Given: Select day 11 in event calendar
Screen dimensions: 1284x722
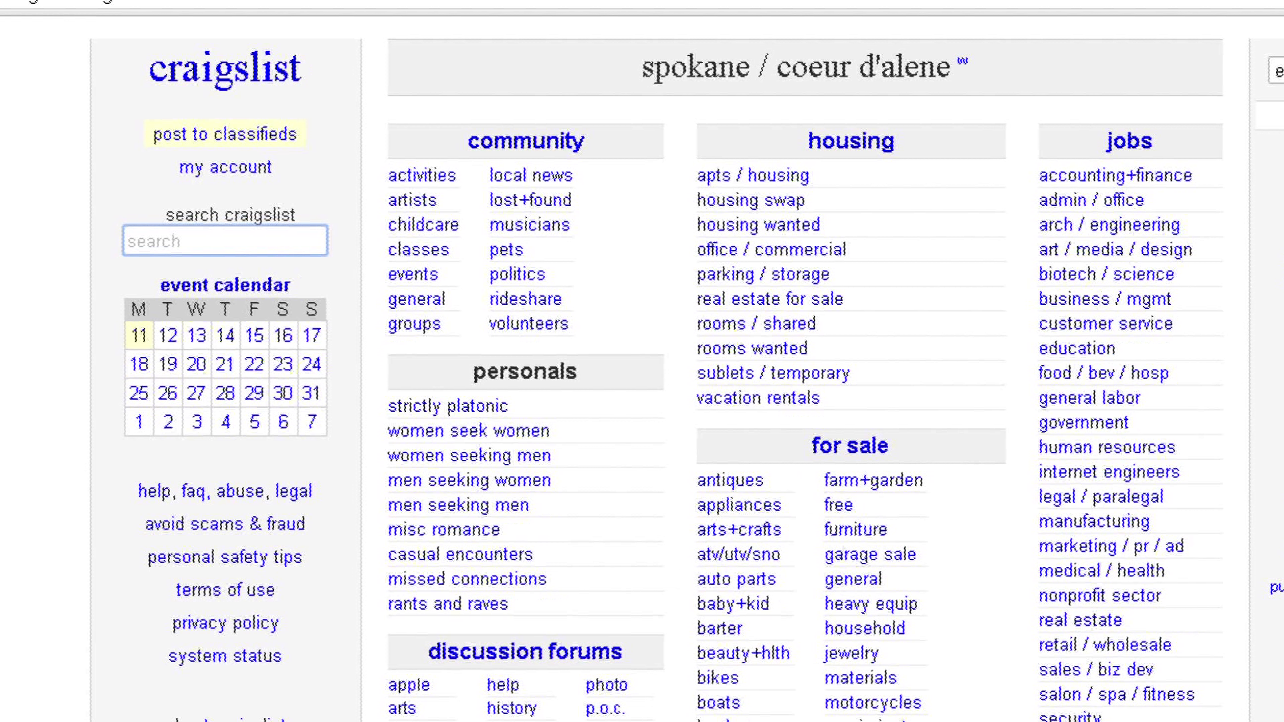Looking at the screenshot, I should pos(139,335).
